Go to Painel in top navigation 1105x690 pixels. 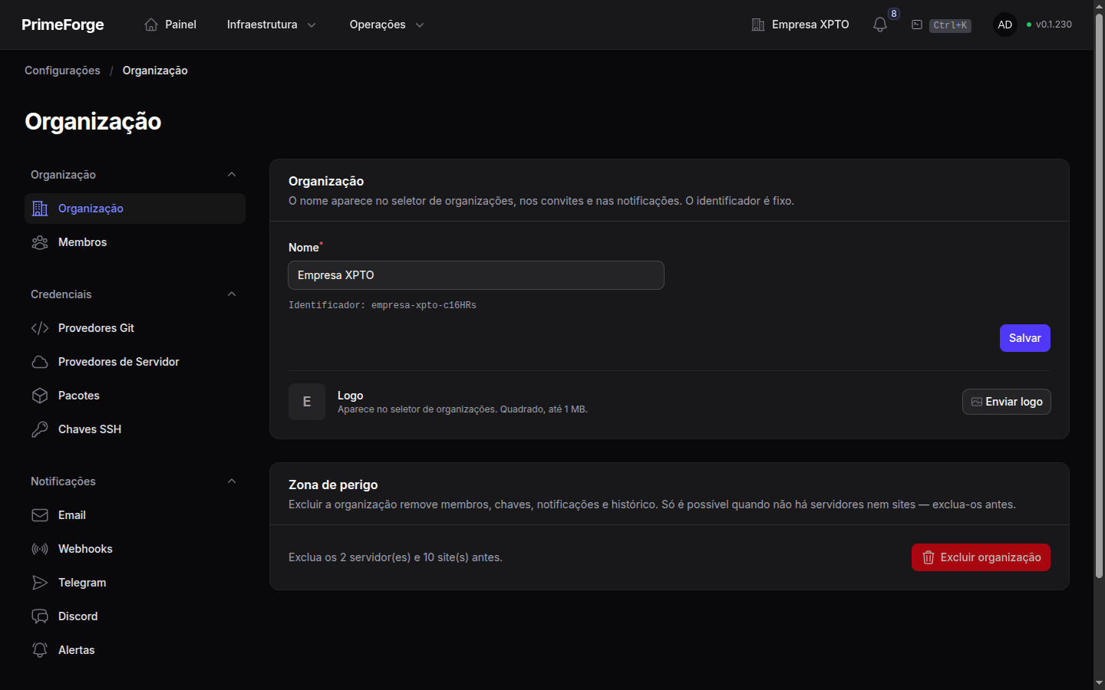pos(170,25)
